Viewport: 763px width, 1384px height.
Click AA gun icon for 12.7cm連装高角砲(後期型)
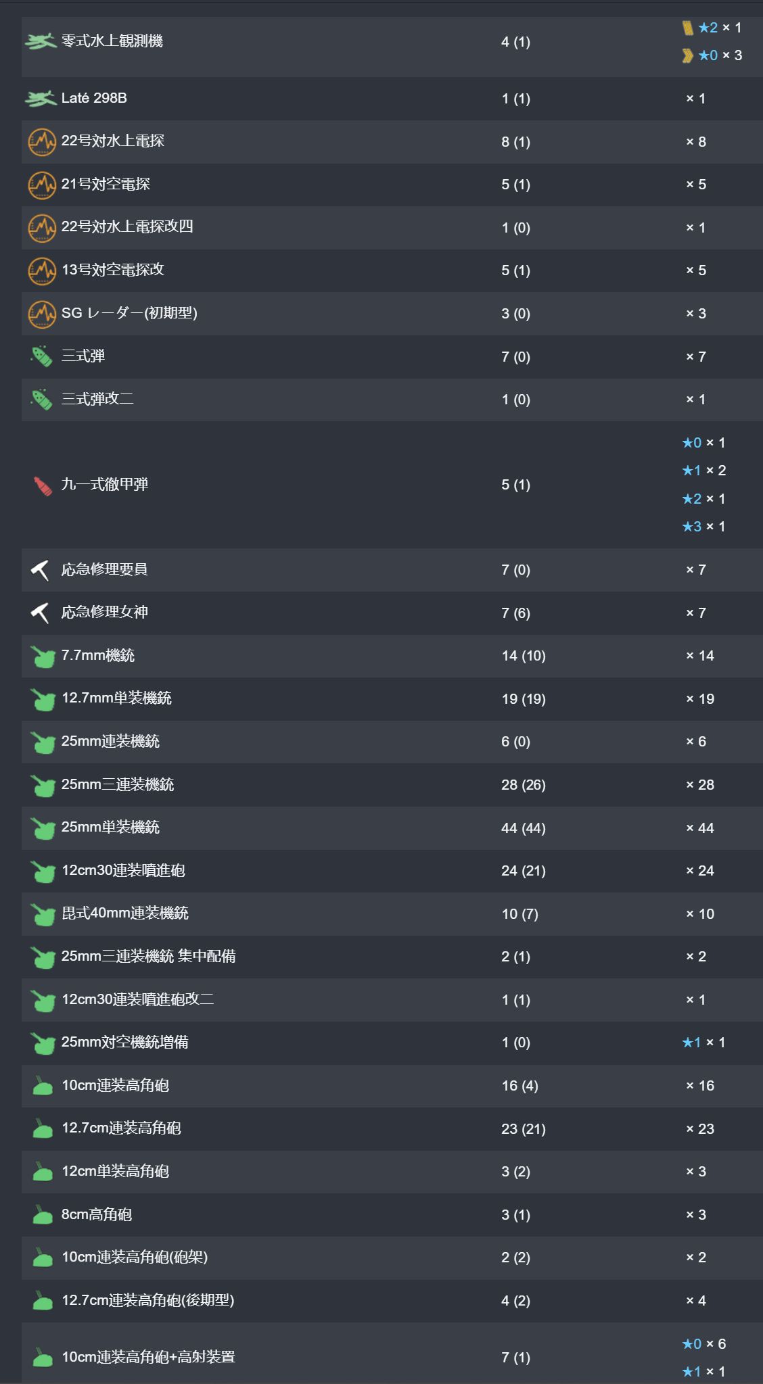point(43,1302)
